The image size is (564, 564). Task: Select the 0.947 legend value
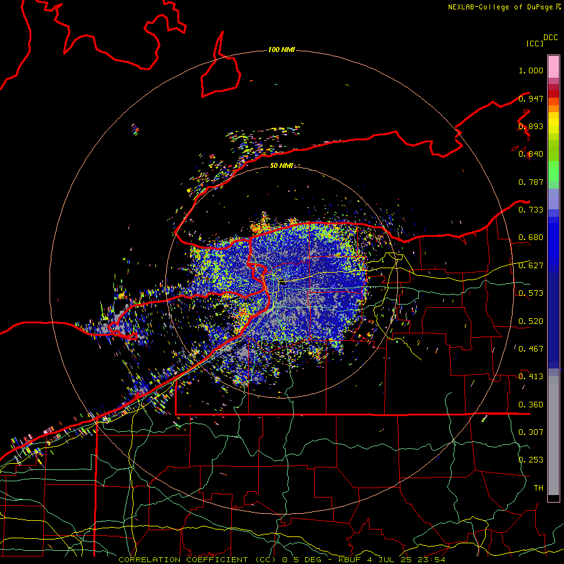[x=531, y=98]
